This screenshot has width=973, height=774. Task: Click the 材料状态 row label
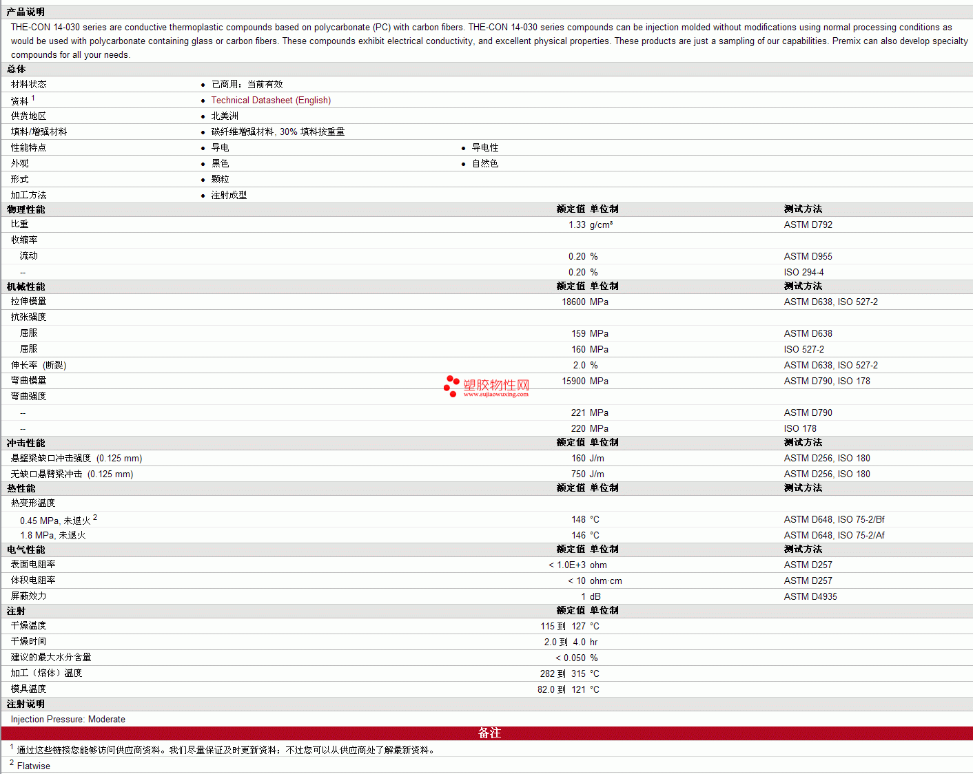(29, 85)
